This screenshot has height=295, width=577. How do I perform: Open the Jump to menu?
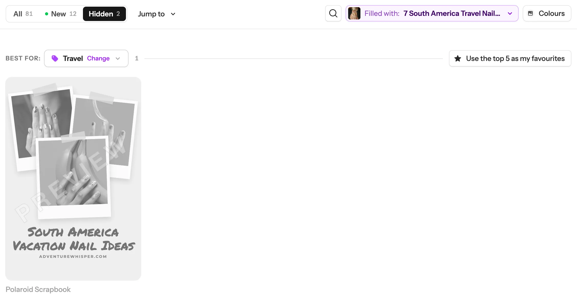pos(157,14)
